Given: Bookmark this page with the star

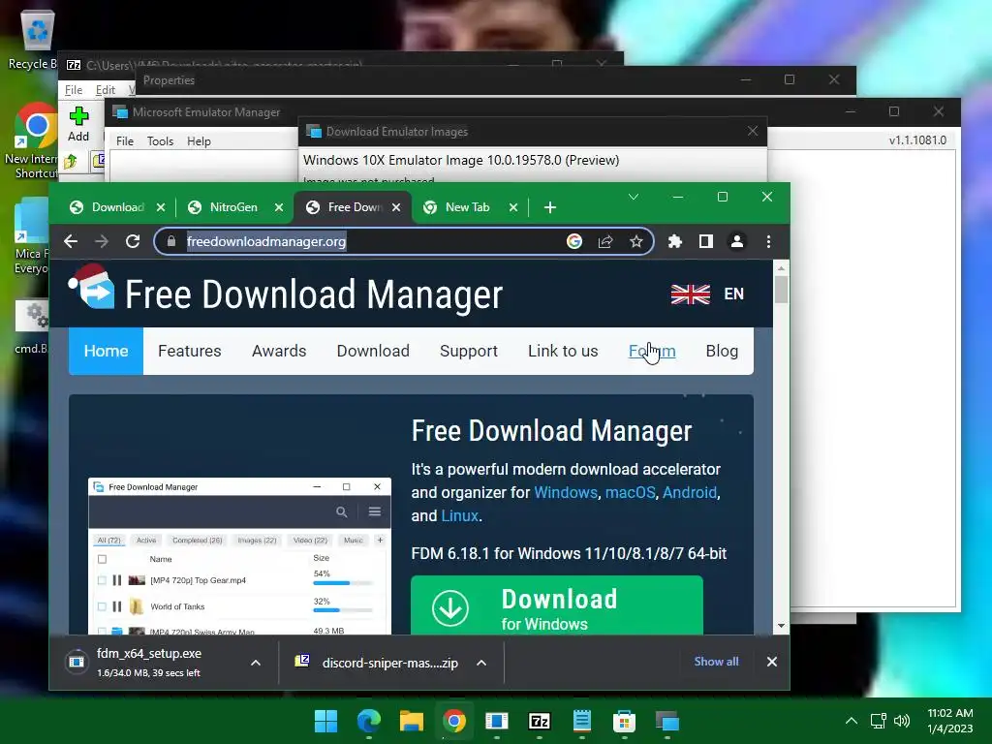Looking at the screenshot, I should pyautogui.click(x=636, y=241).
